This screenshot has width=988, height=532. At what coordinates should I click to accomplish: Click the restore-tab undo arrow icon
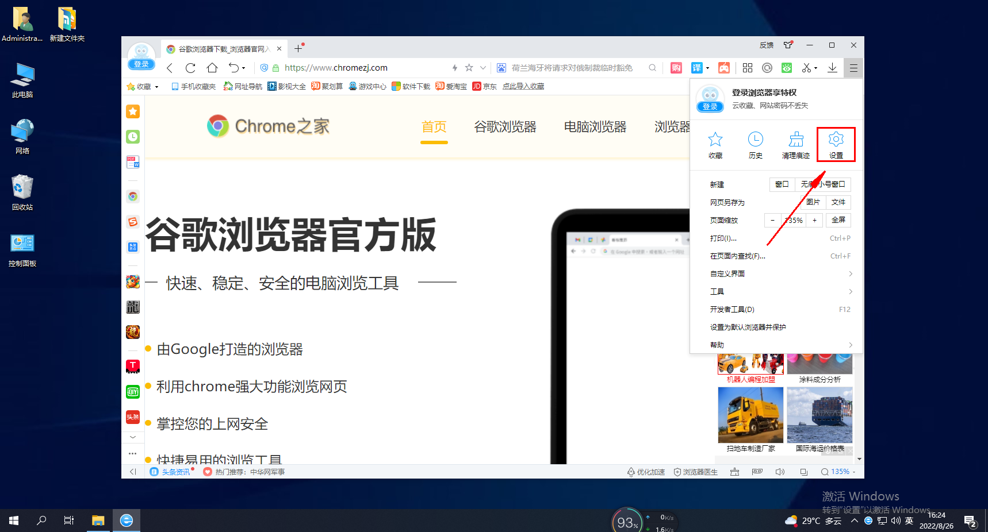click(x=233, y=68)
